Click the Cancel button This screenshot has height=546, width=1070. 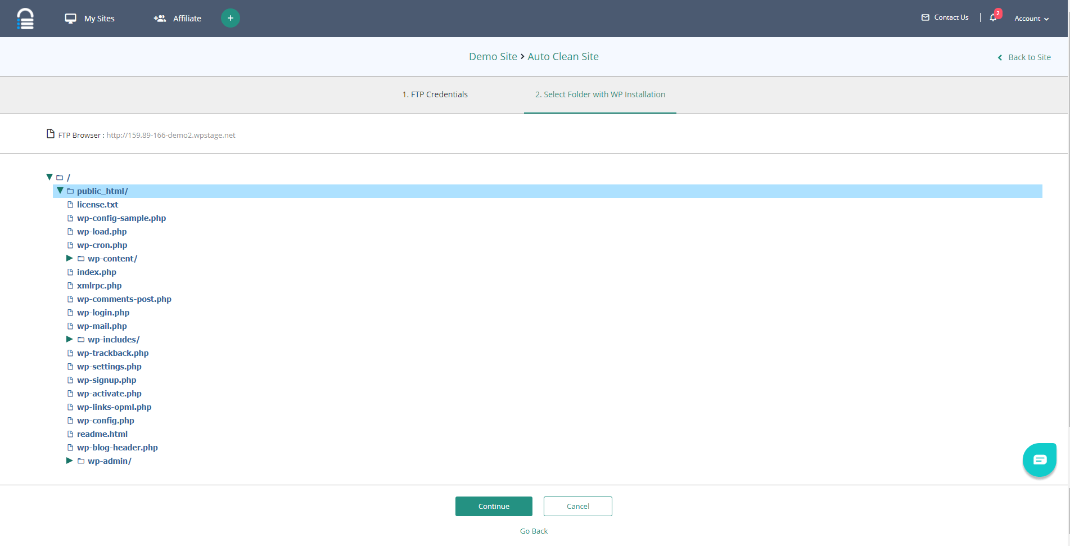tap(577, 506)
